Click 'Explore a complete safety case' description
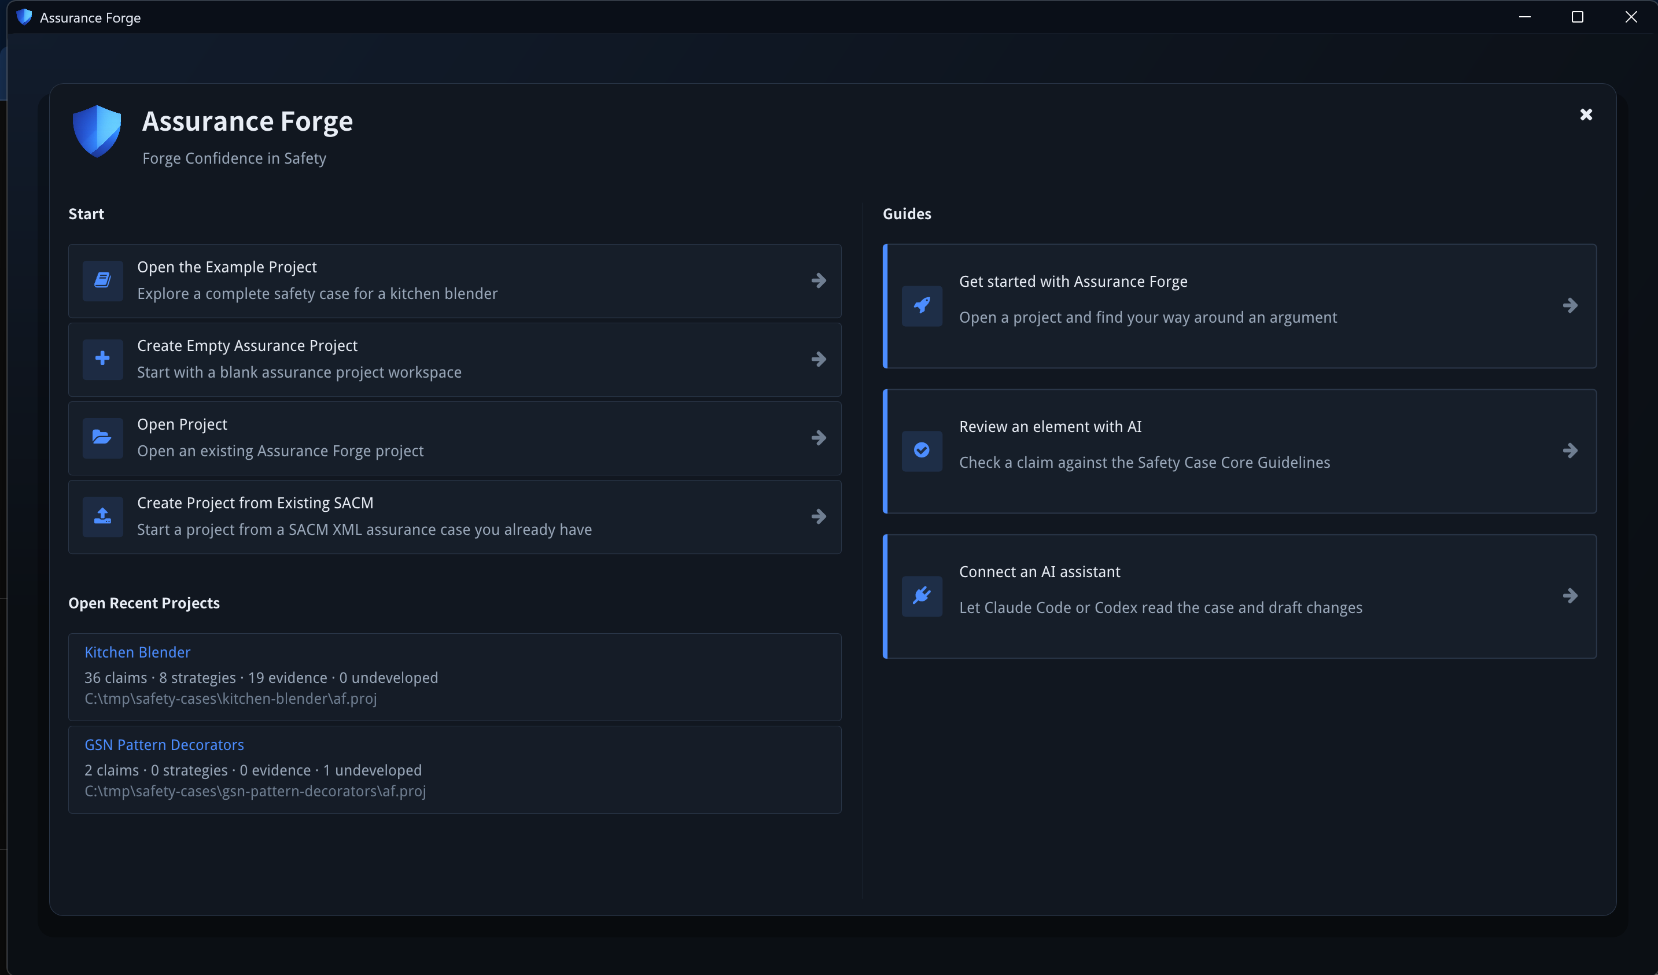 (x=317, y=293)
